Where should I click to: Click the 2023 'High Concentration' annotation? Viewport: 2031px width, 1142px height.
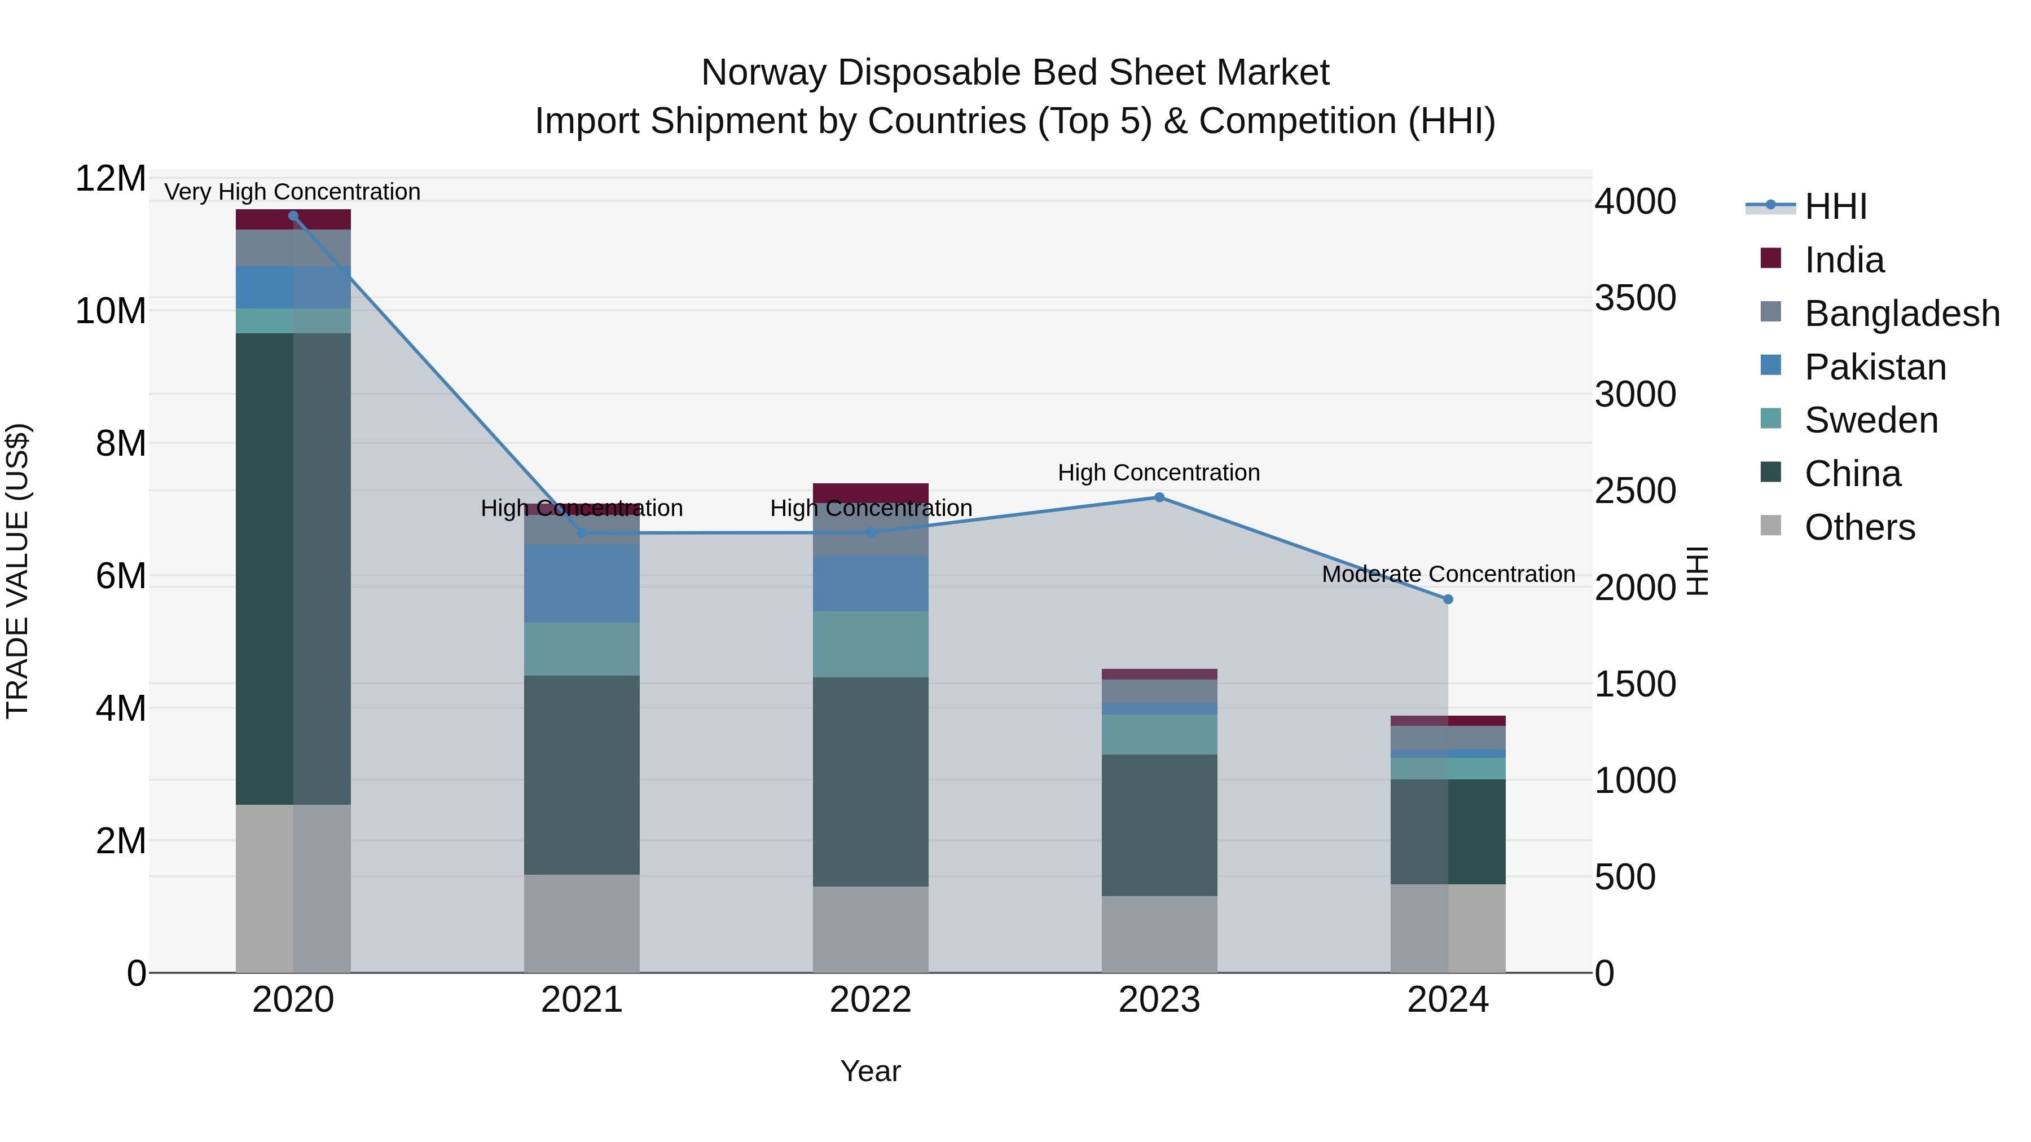click(x=1159, y=472)
